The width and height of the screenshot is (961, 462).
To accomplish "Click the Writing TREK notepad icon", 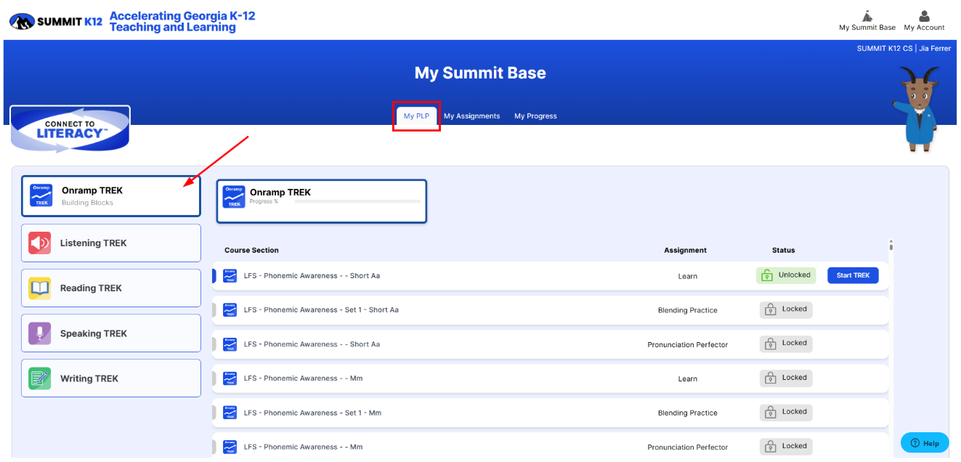I will (x=40, y=378).
